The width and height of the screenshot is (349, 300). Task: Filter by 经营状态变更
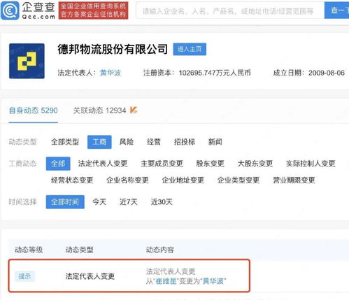pyautogui.click(x=72, y=180)
